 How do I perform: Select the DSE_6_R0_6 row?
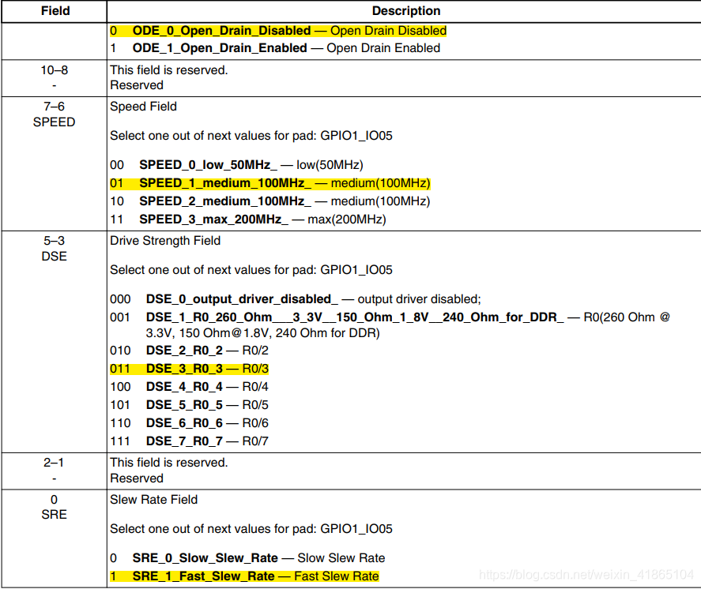pyautogui.click(x=189, y=423)
